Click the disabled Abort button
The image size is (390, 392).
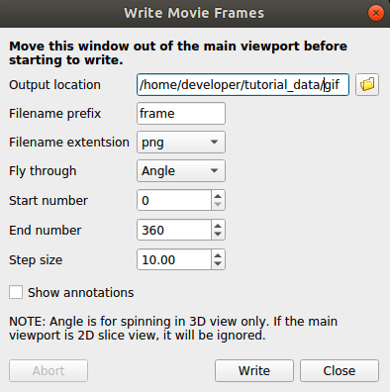(49, 370)
